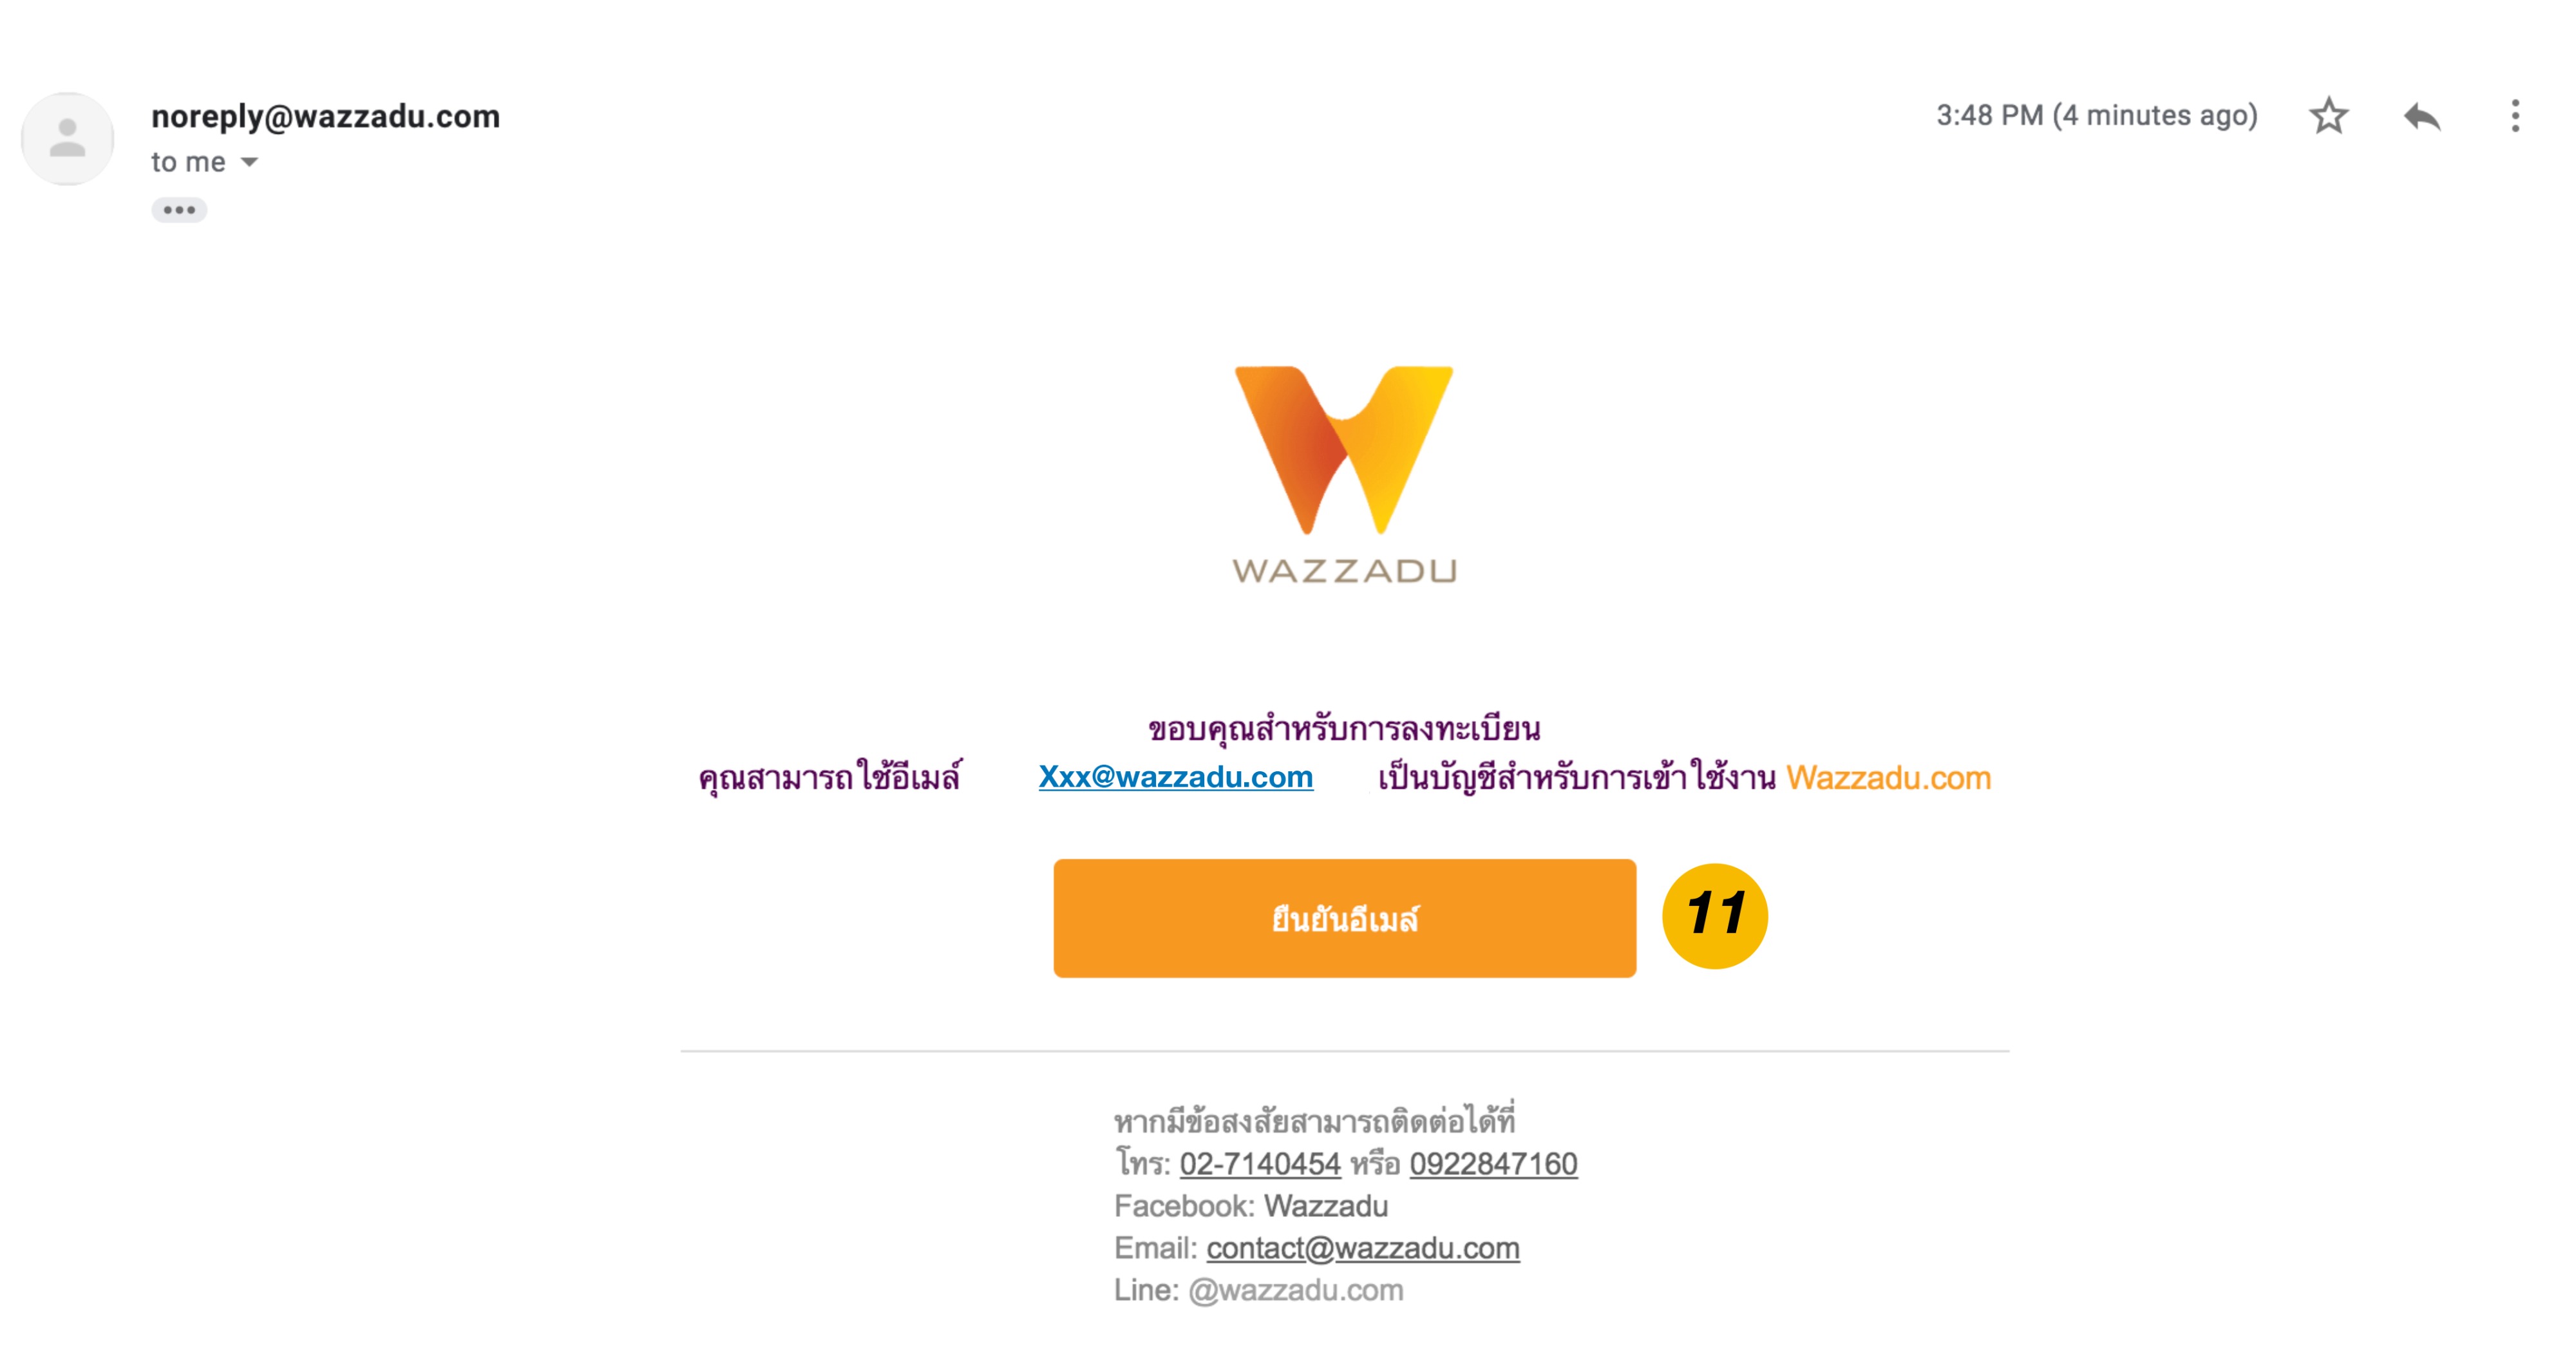Click the sender's avatar picture
The height and width of the screenshot is (1352, 2576).
[x=67, y=138]
